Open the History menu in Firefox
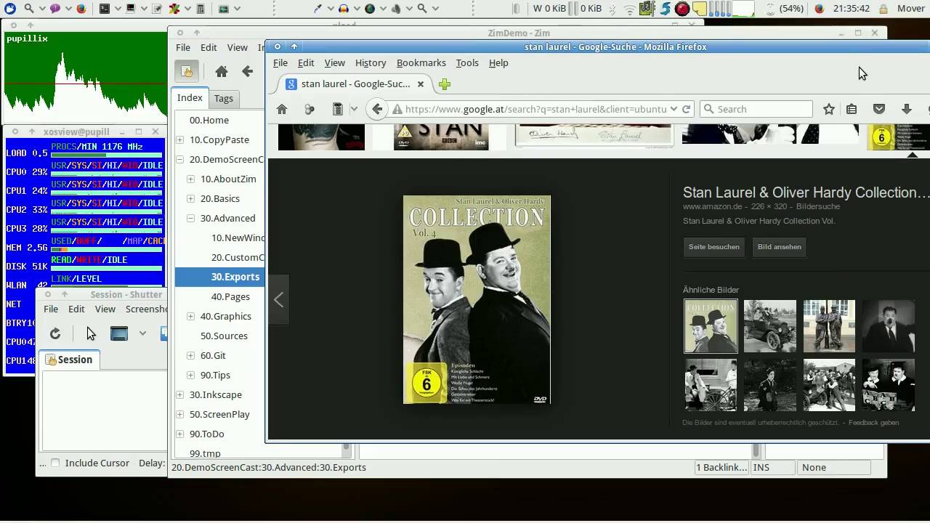The image size is (930, 523). 371,63
